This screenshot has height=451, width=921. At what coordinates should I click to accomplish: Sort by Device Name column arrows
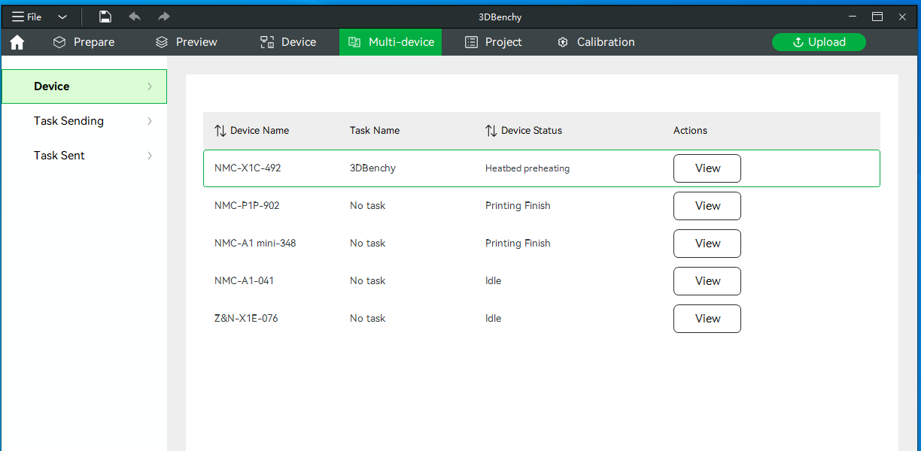[220, 131]
